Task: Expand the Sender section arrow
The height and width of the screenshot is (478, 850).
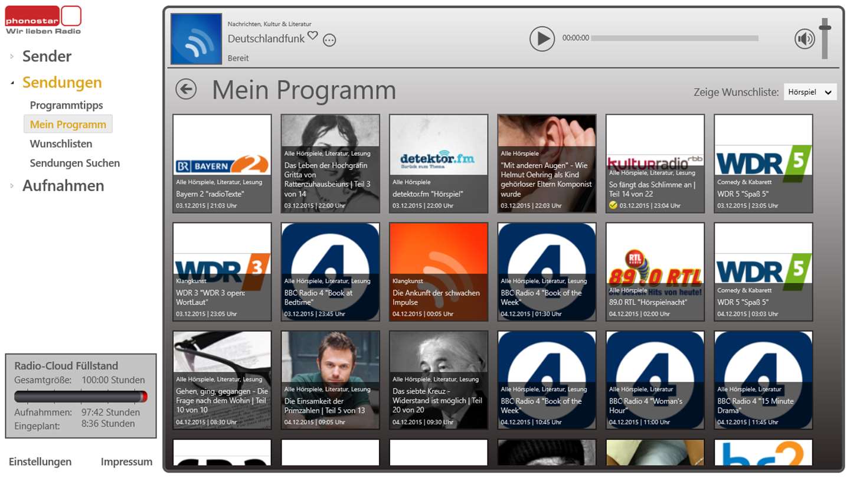Action: [x=12, y=57]
